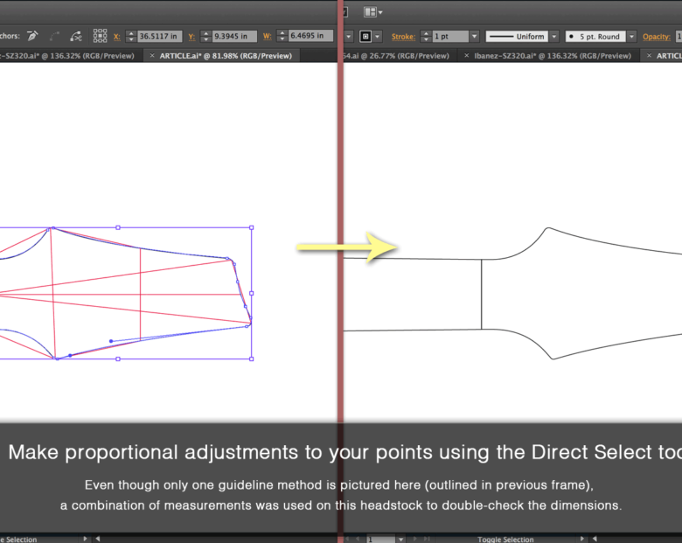Open the stroke color swatch dropdown arrow
The width and height of the screenshot is (682, 543).
point(377,37)
